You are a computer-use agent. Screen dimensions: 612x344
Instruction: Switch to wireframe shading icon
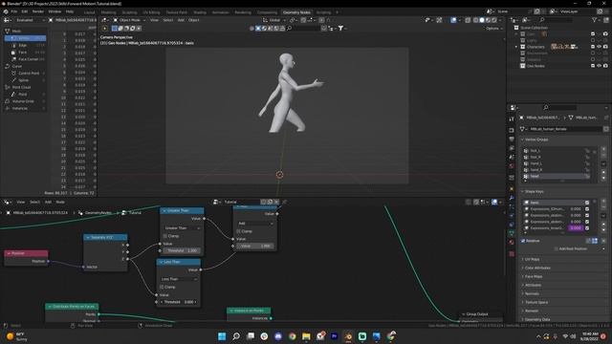[476, 20]
